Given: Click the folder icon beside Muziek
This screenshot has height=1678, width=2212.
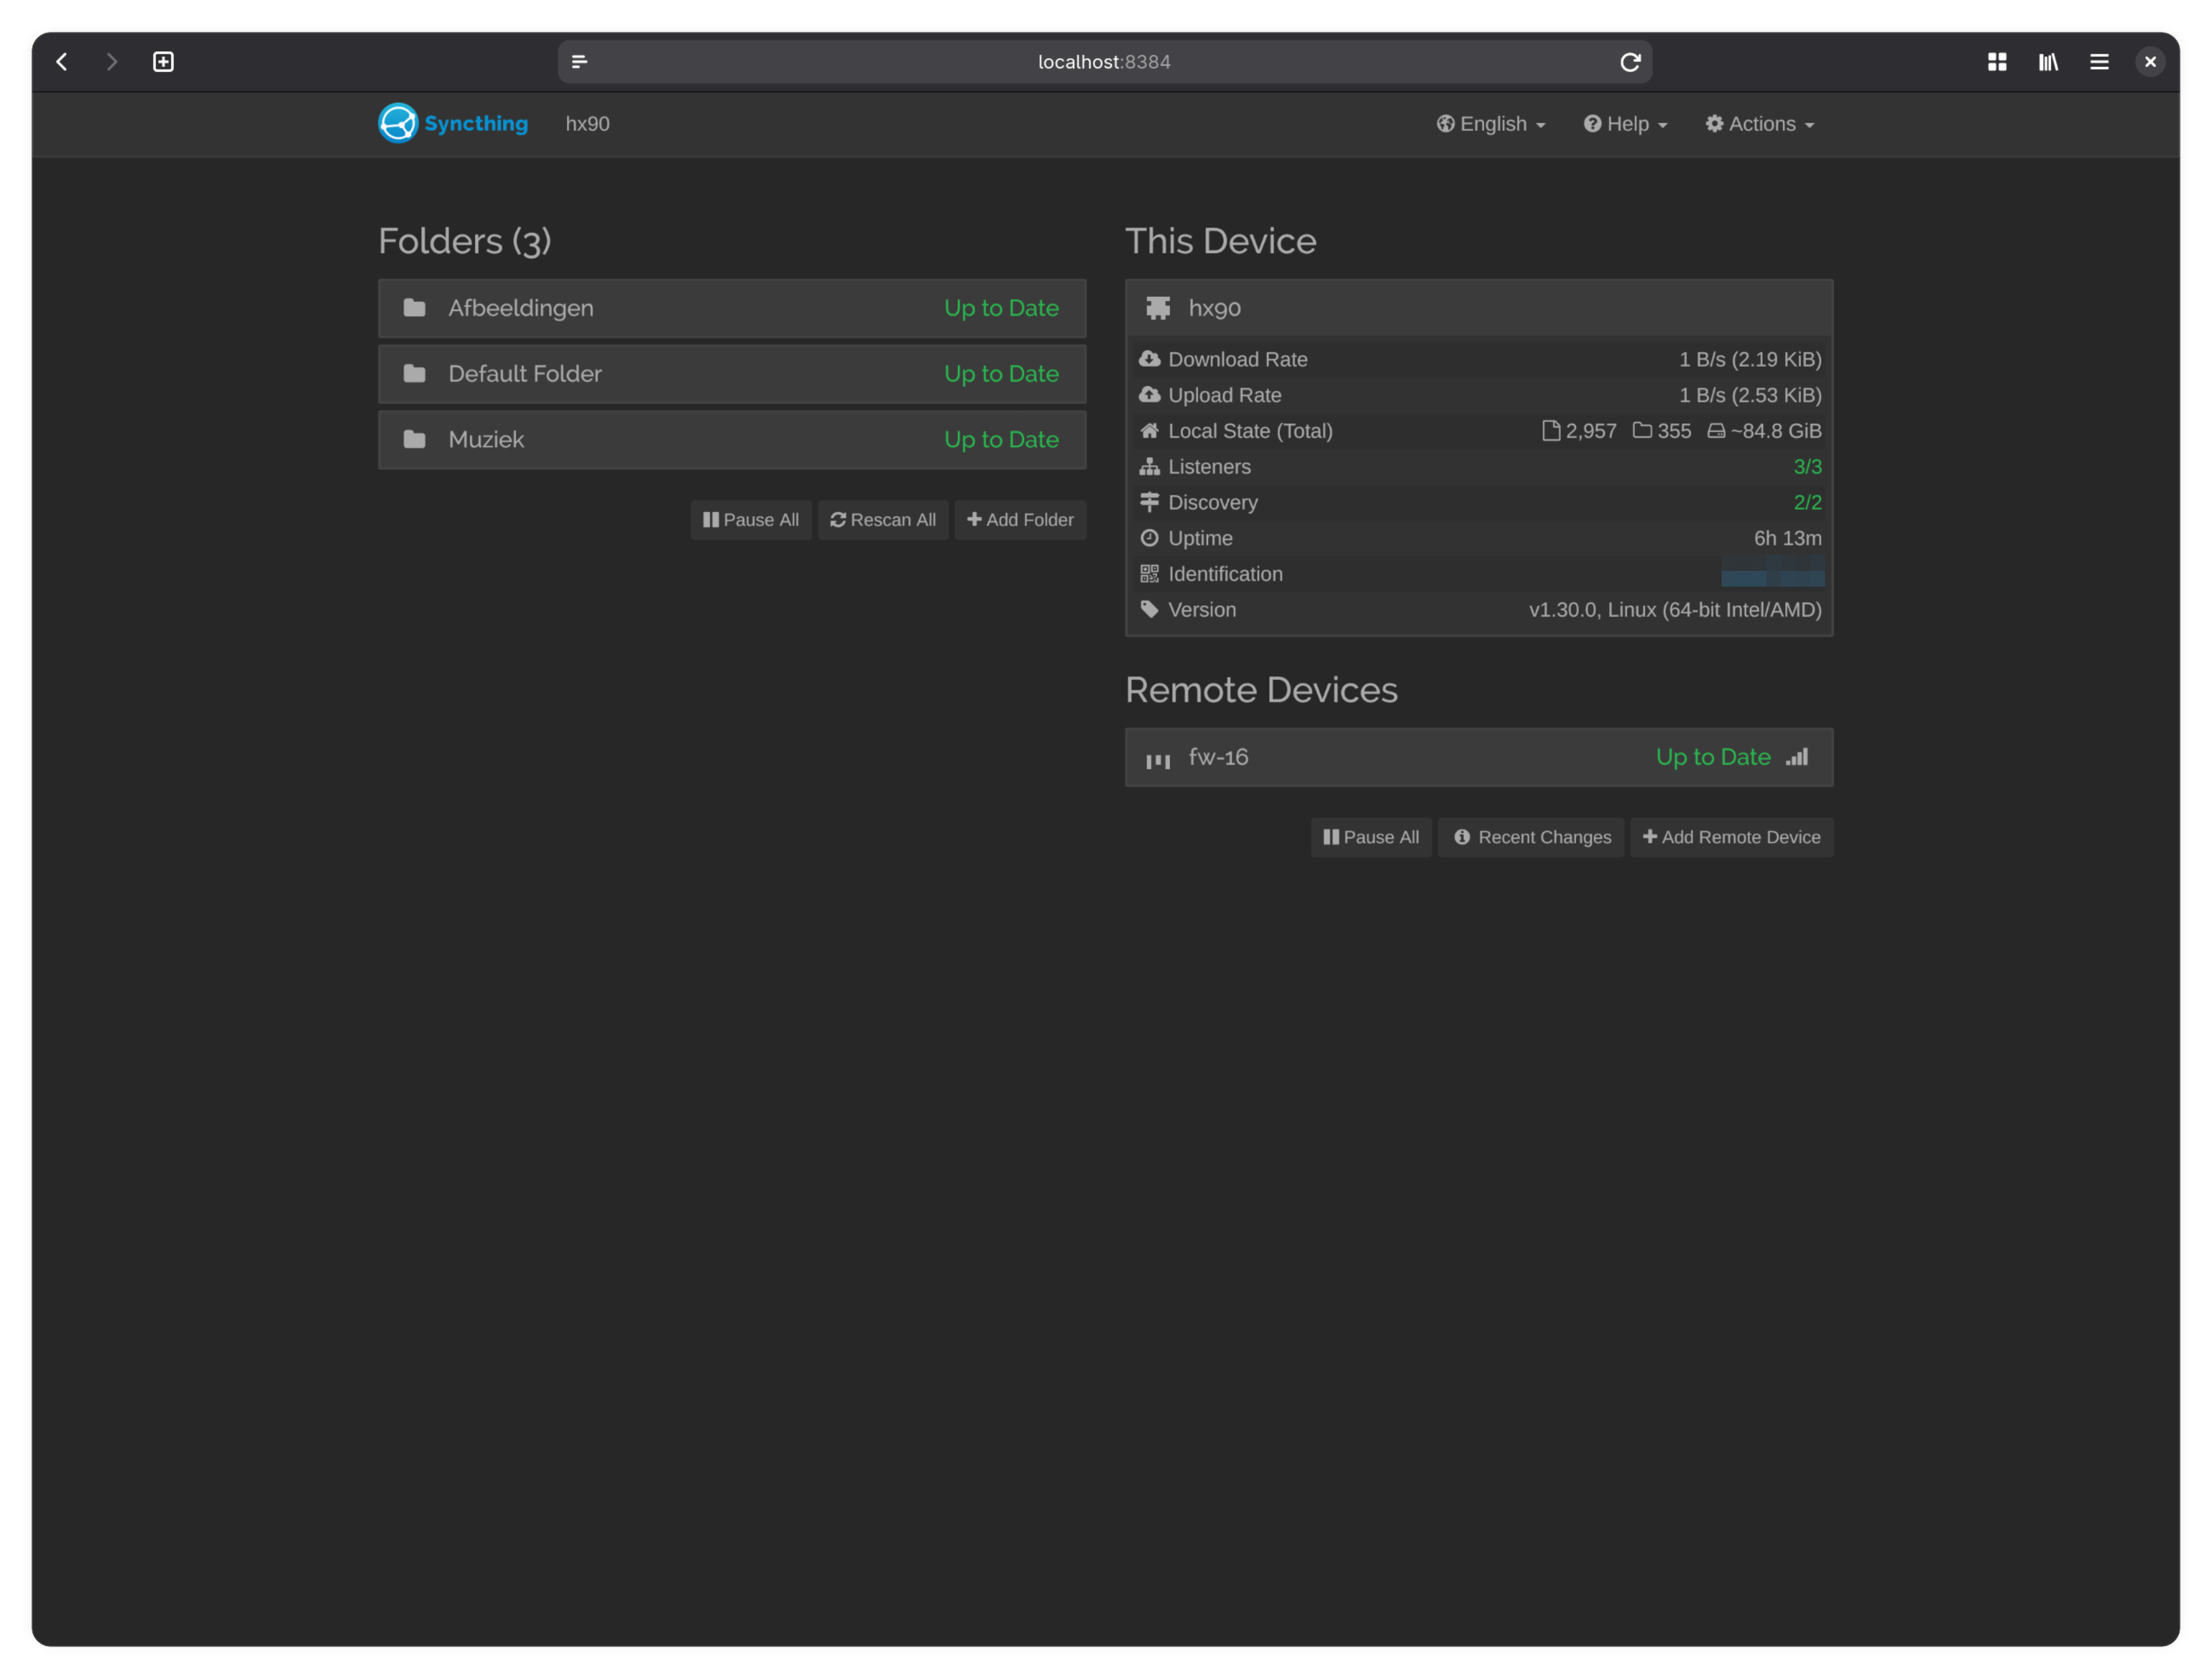Looking at the screenshot, I should pos(414,440).
